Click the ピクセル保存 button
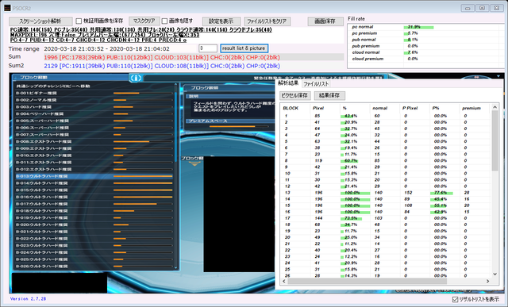508x307 pixels. point(294,95)
